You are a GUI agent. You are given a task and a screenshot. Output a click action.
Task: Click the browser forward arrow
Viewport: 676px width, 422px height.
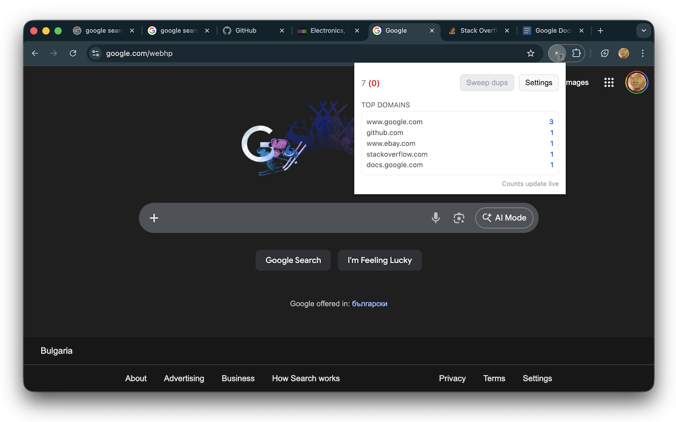coord(54,53)
